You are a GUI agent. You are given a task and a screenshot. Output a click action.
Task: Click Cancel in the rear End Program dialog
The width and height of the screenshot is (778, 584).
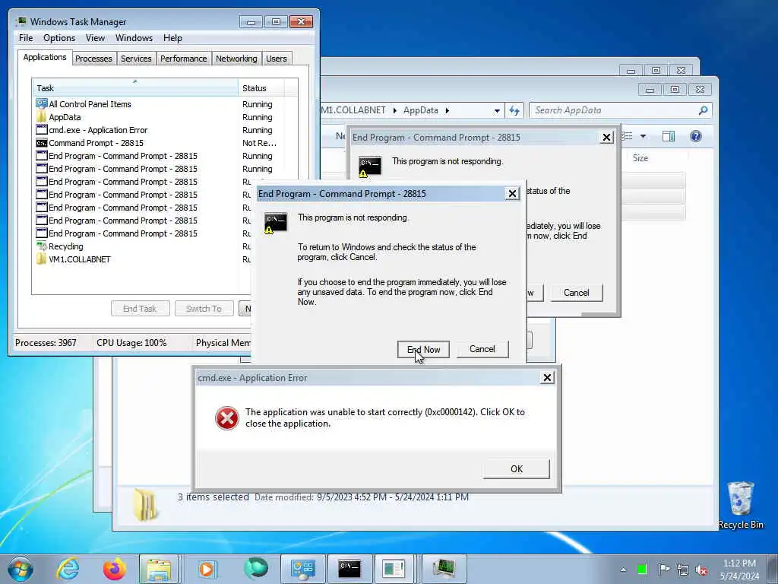pyautogui.click(x=576, y=293)
